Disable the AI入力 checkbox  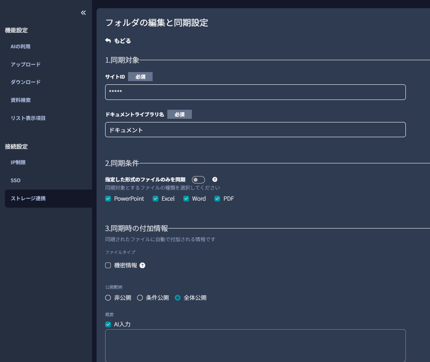pos(108,324)
